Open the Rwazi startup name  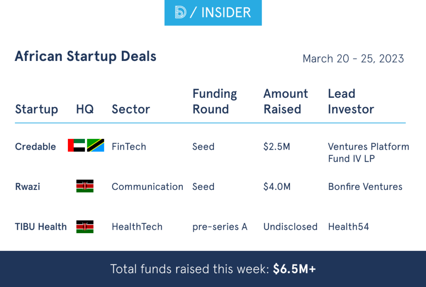click(x=27, y=187)
